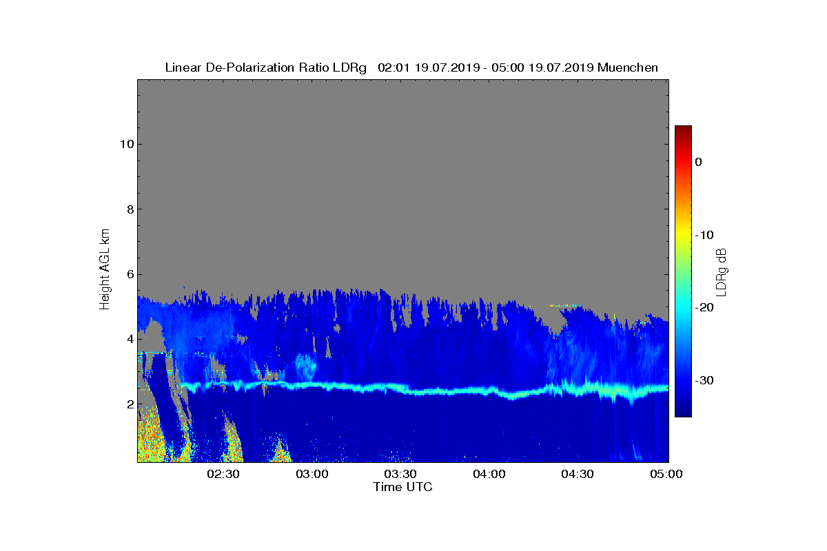Click the 'Time UTC' axis label
827x551 pixels.
click(402, 487)
